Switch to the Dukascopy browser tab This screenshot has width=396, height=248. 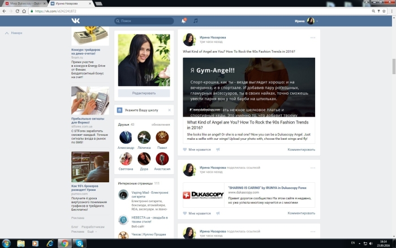pos(24,3)
